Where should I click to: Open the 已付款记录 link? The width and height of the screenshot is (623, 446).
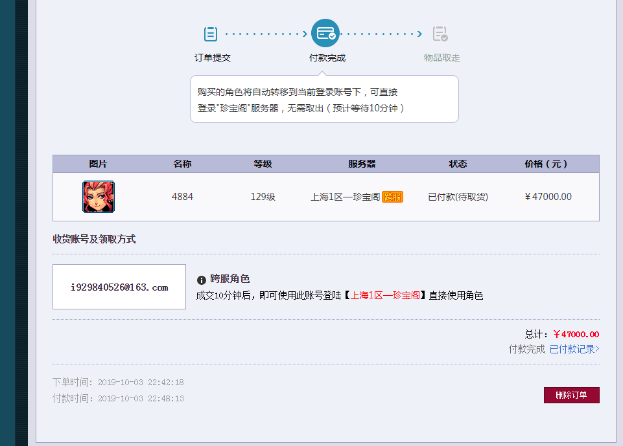[574, 349]
